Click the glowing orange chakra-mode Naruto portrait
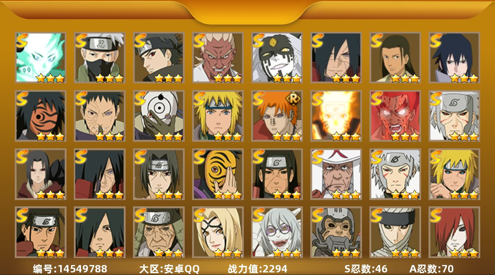 pos(336,116)
